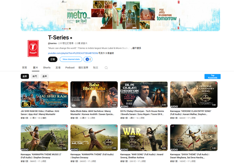The width and height of the screenshot is (234, 166).
Task: Select the 最新 sort chip
Action: pyautogui.click(x=25, y=76)
